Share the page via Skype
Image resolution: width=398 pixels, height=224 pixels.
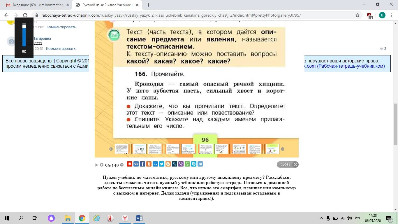click(194, 164)
